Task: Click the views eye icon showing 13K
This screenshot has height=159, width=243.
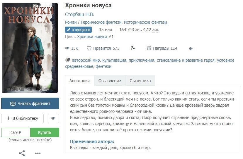Action: 67,48
